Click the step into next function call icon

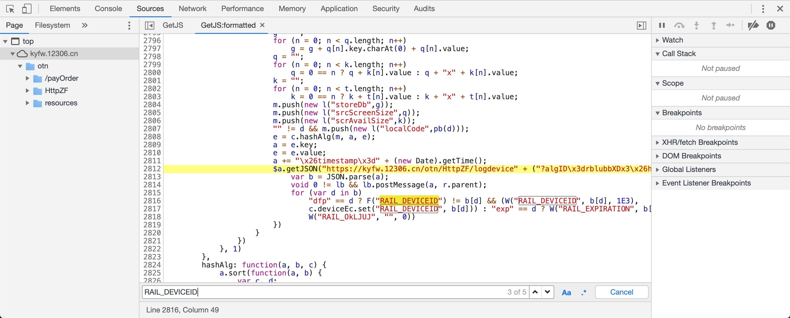pos(696,26)
